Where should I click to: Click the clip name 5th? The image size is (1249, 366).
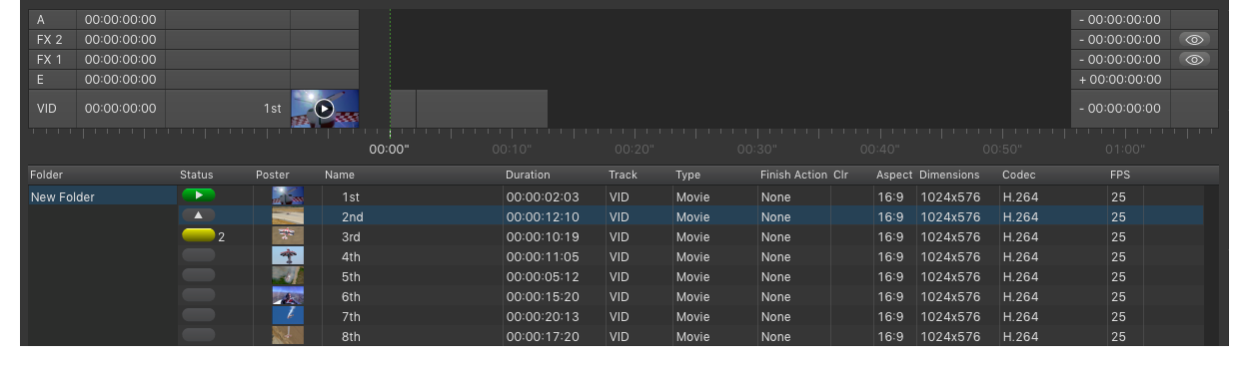(x=352, y=277)
